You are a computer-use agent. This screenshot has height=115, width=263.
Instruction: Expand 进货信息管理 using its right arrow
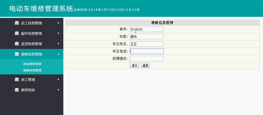[58, 44]
